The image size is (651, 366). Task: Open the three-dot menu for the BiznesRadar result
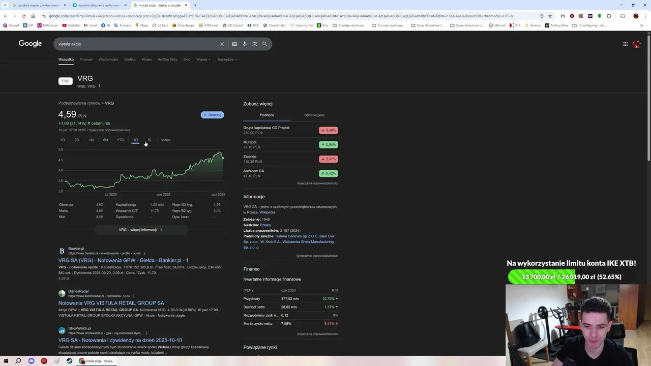coord(134,296)
